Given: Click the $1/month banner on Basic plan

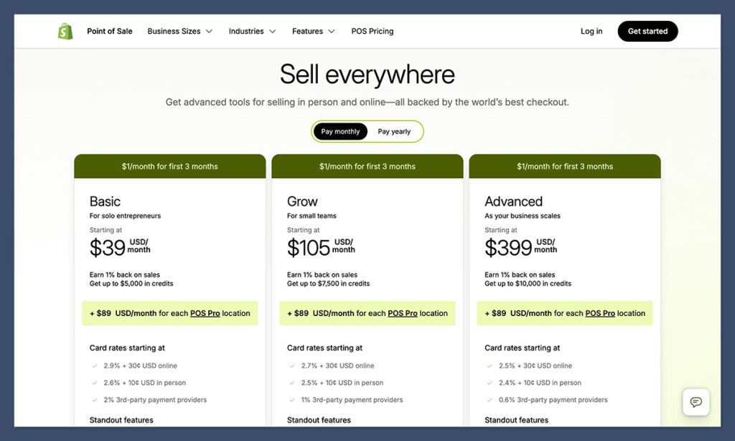Looking at the screenshot, I should 169,166.
